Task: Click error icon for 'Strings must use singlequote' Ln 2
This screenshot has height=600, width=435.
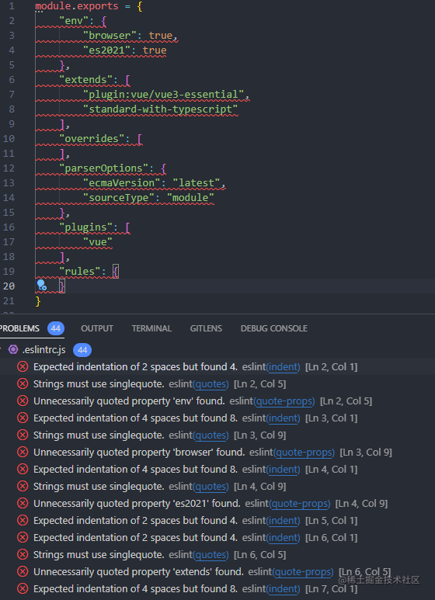Action: tap(23, 383)
